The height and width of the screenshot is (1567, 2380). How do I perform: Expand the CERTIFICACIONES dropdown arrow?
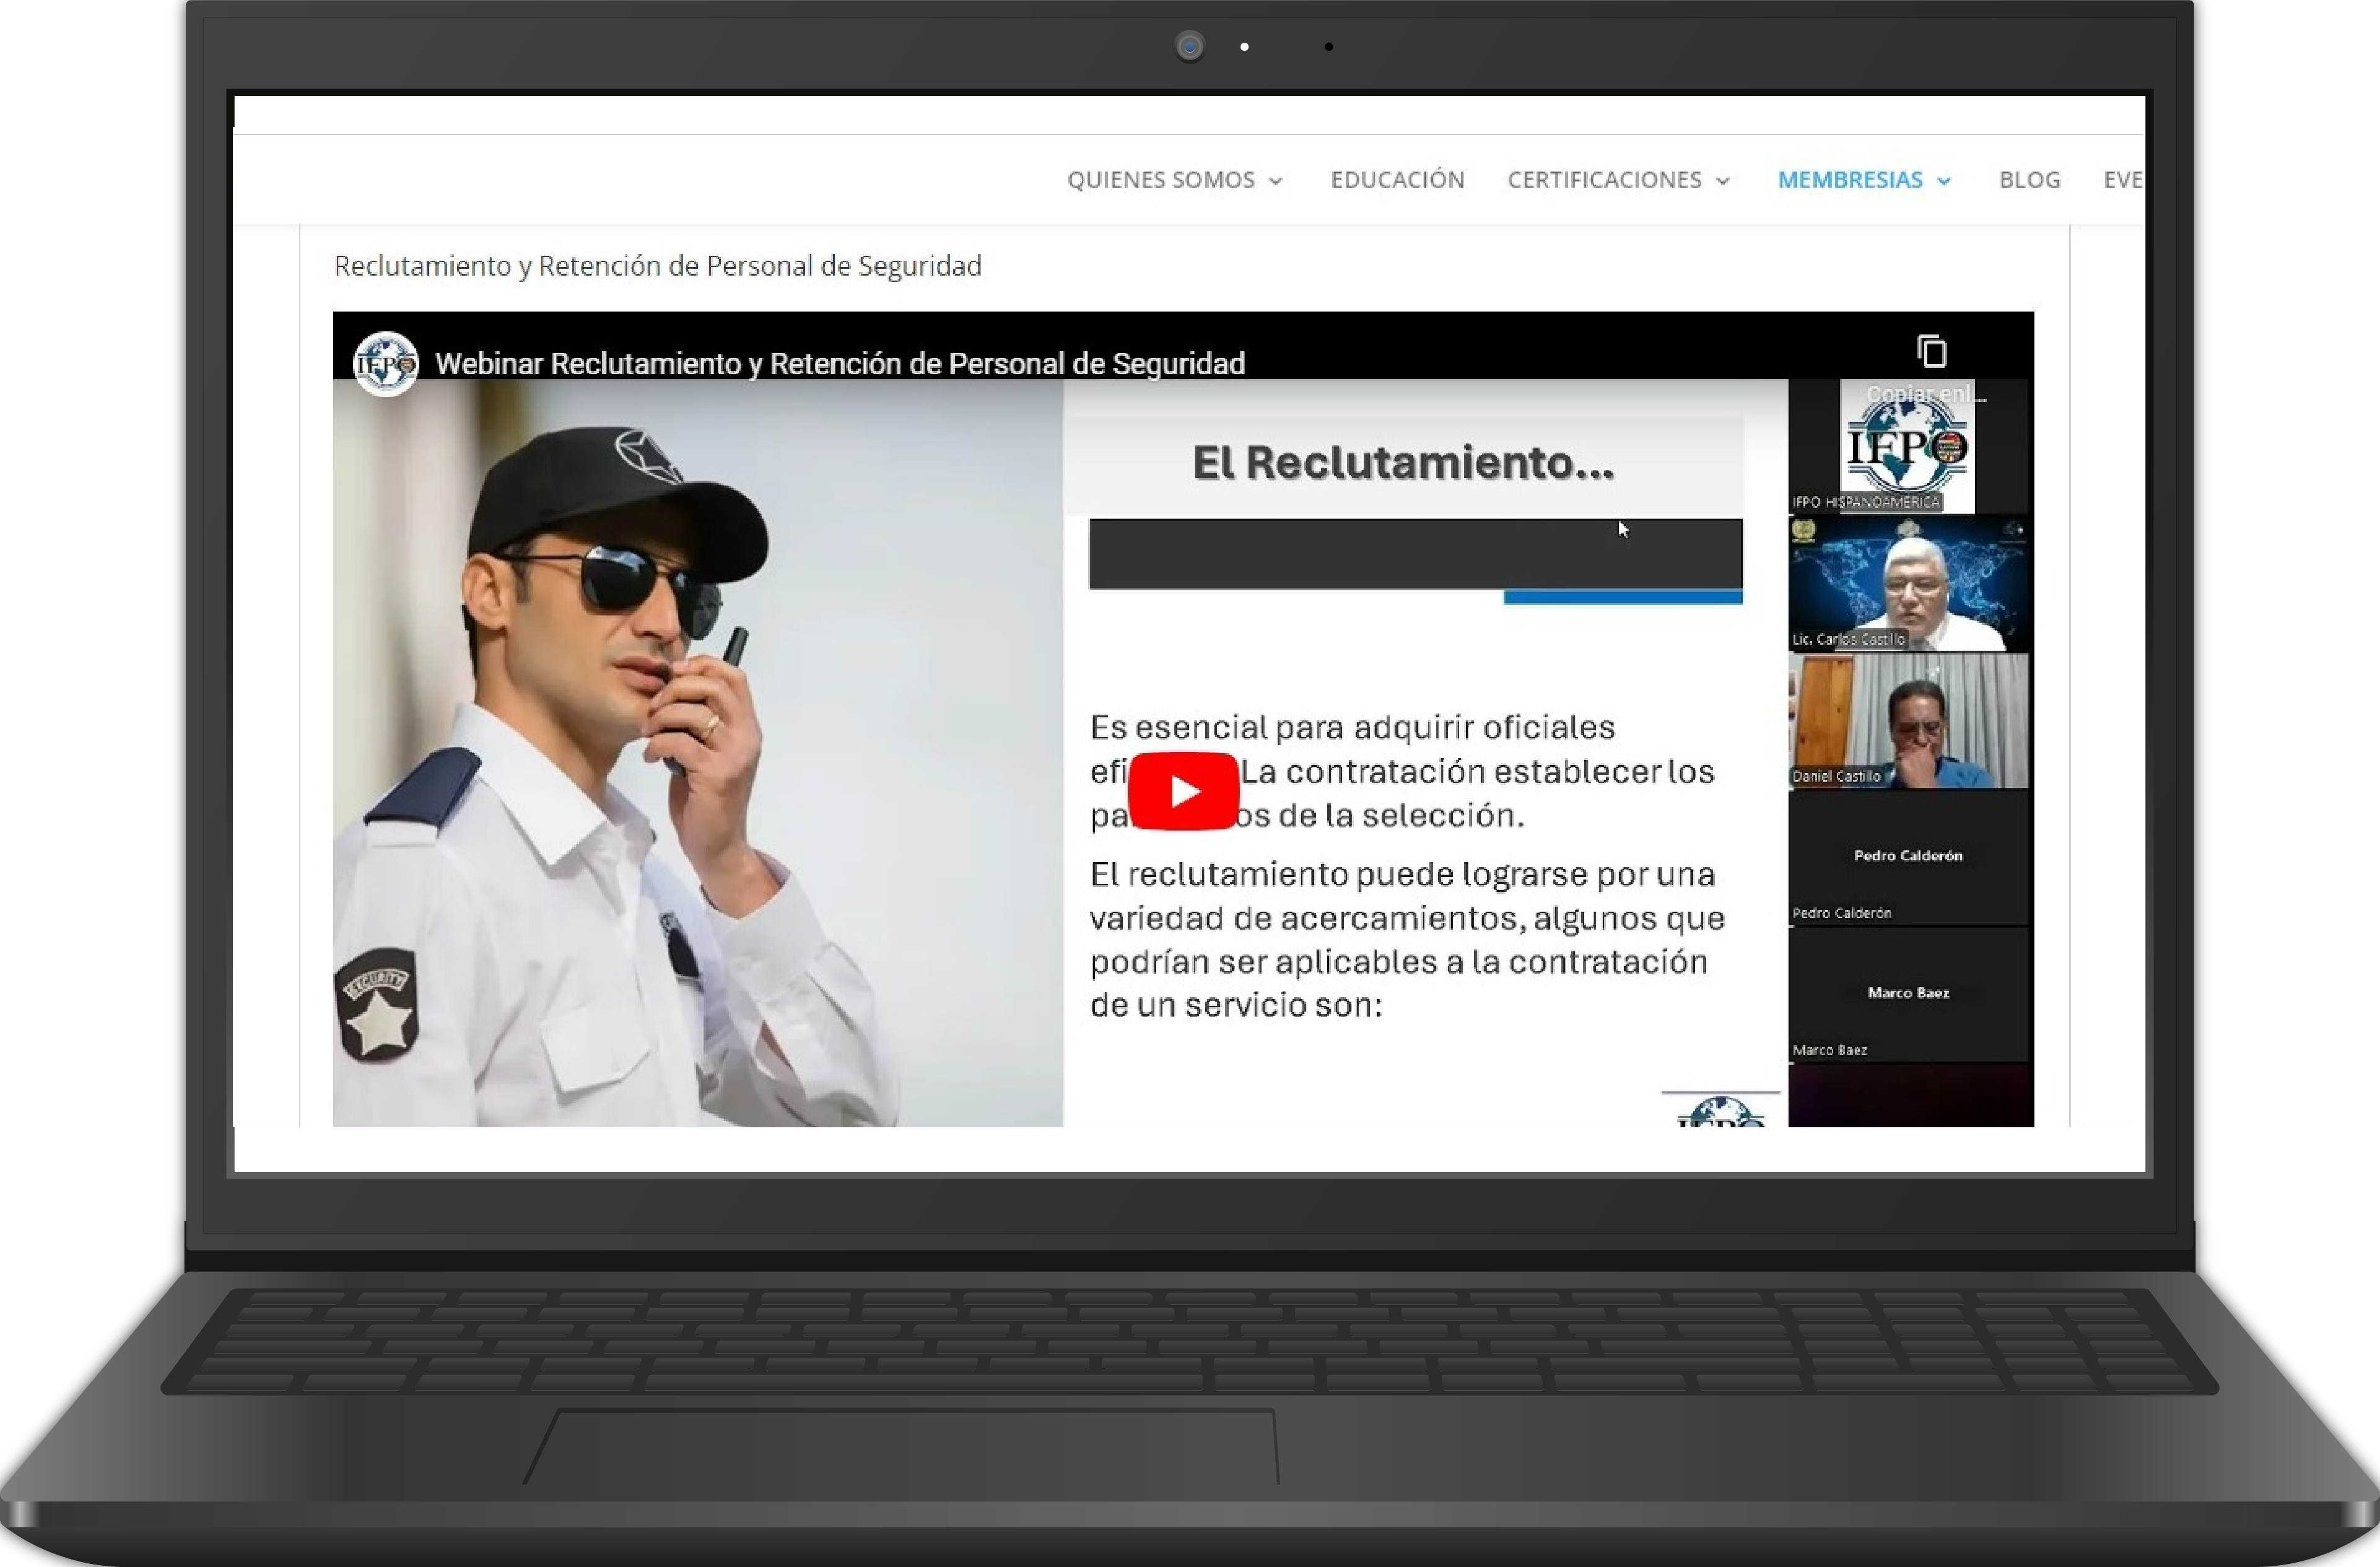(1723, 181)
